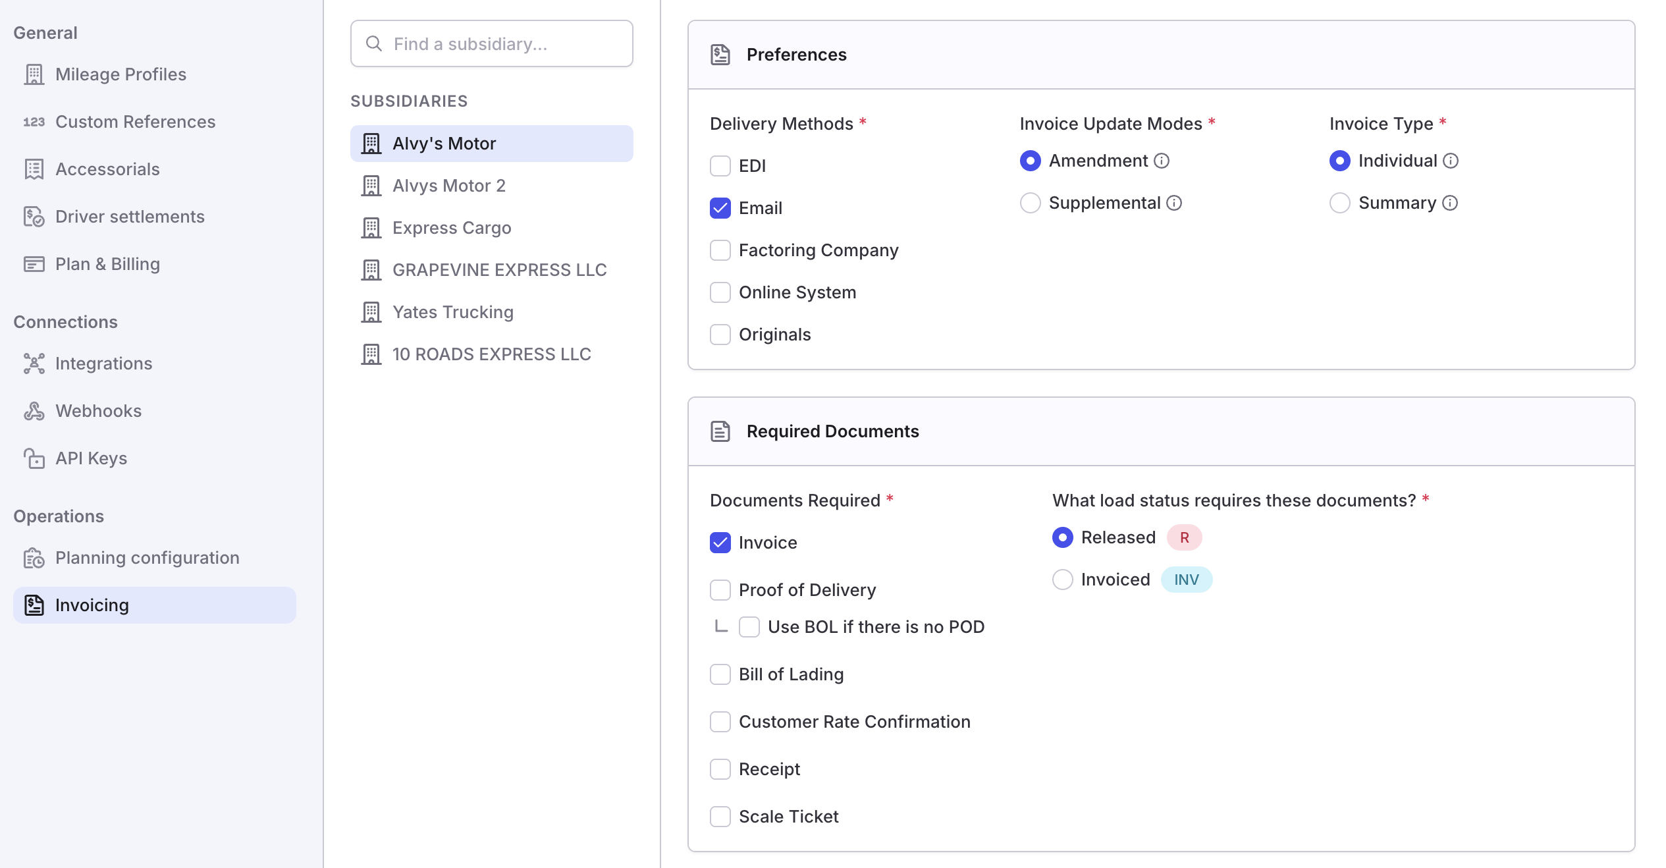This screenshot has height=868, width=1666.
Task: Choose Summary invoice type
Action: (x=1340, y=203)
